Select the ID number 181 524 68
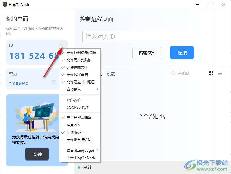Screen dimensions: 231x174 (34, 56)
